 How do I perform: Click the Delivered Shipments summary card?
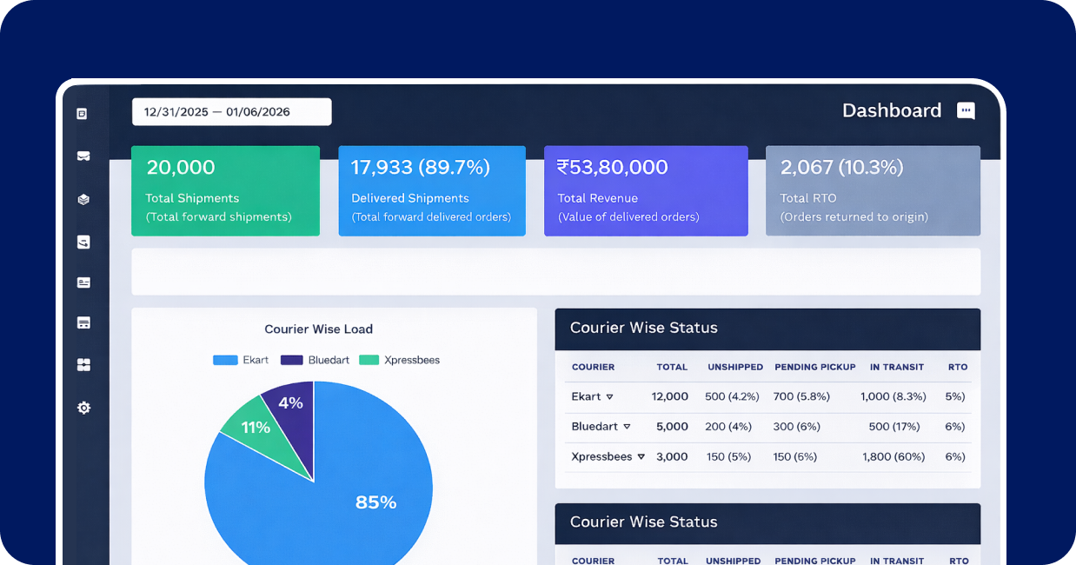pos(431,191)
